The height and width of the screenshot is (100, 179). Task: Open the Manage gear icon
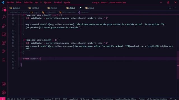pos(4,92)
